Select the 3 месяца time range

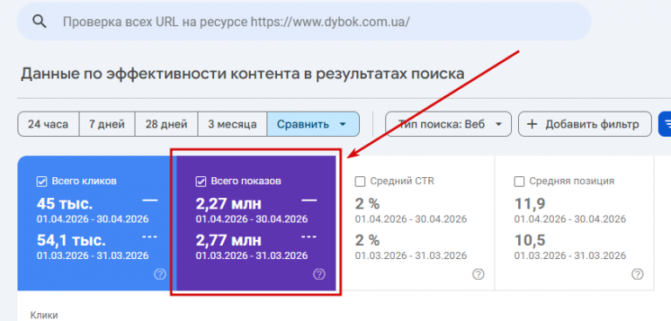click(x=232, y=125)
